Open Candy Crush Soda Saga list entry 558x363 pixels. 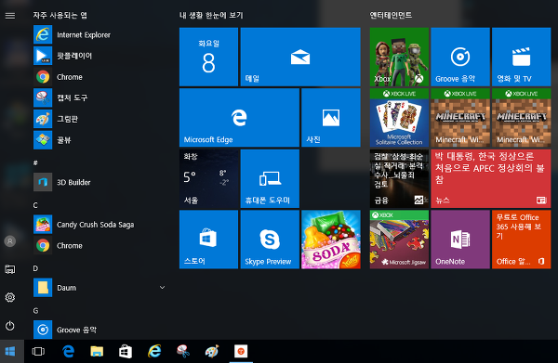point(100,225)
